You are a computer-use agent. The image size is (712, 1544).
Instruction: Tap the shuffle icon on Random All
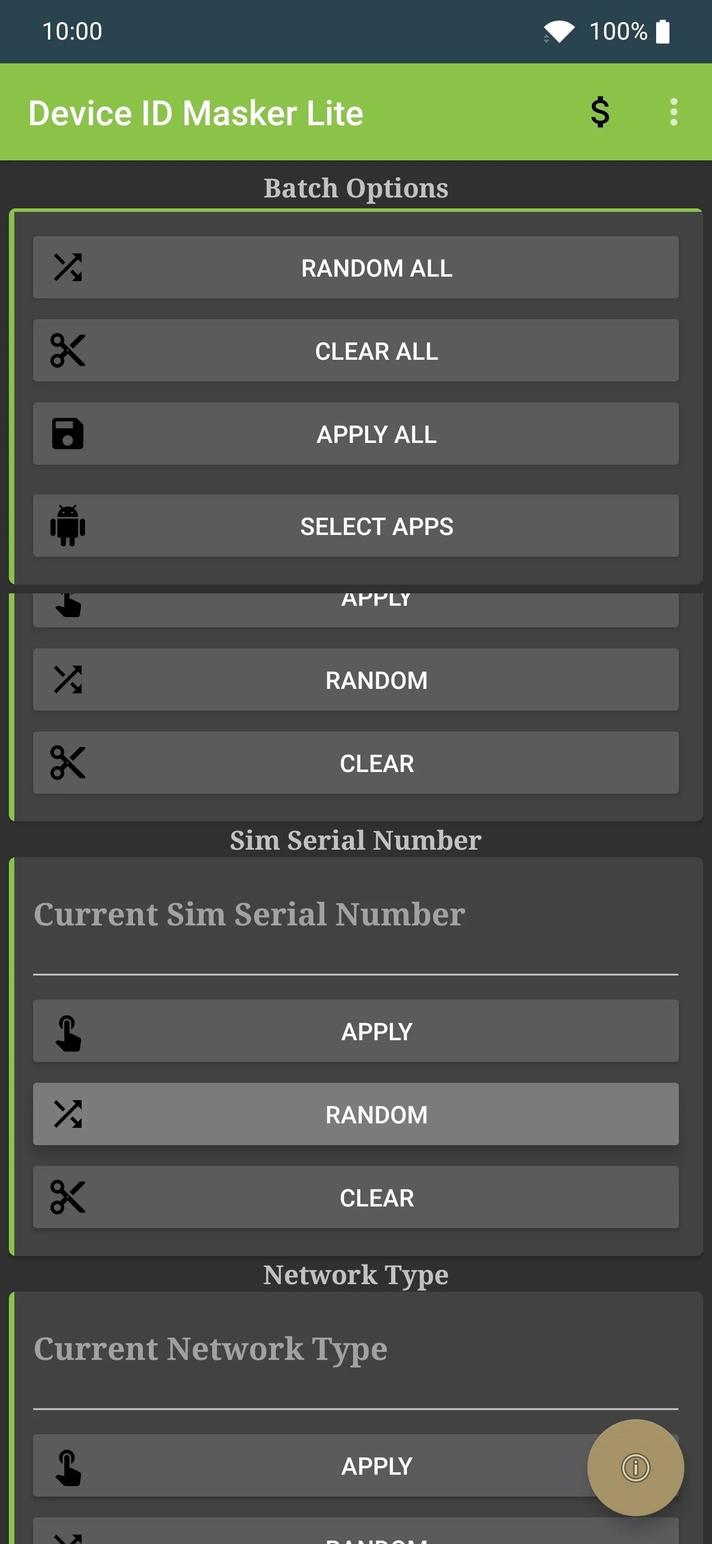point(68,267)
